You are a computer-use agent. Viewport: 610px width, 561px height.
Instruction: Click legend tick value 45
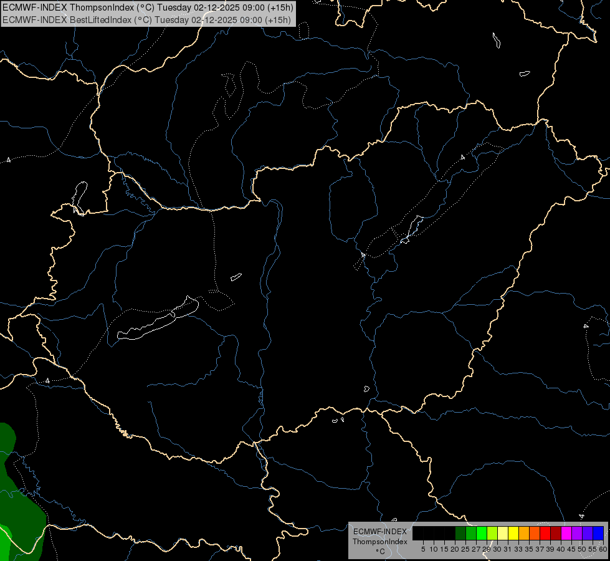tap(571, 549)
